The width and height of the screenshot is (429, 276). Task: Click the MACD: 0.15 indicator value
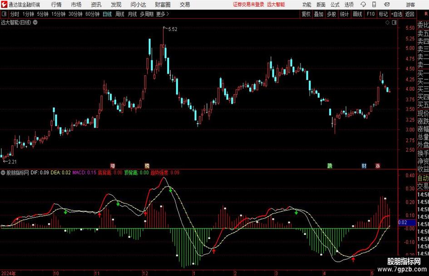(84, 173)
